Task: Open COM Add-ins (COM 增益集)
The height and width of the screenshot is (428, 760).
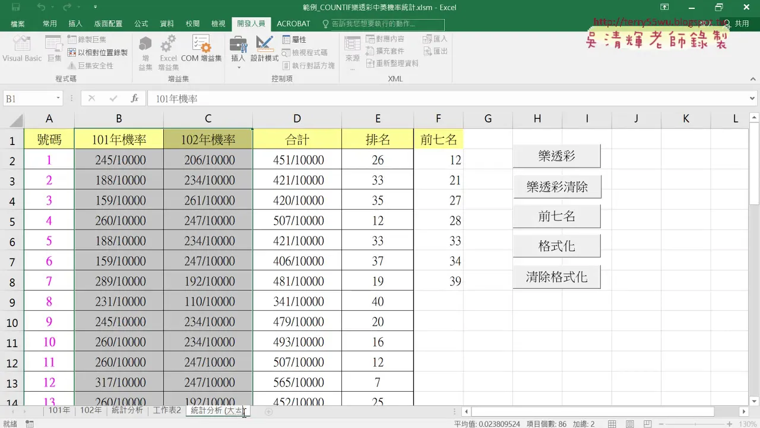Action: (x=201, y=49)
